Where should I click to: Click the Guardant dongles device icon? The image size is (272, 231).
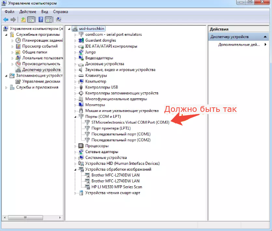pos(81,40)
